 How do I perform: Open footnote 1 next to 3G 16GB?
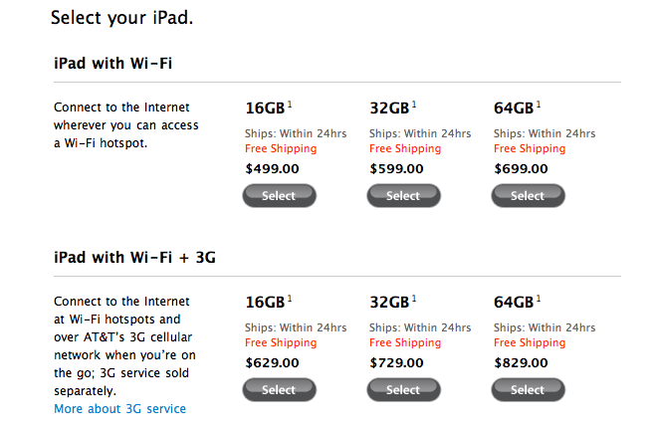point(290,299)
